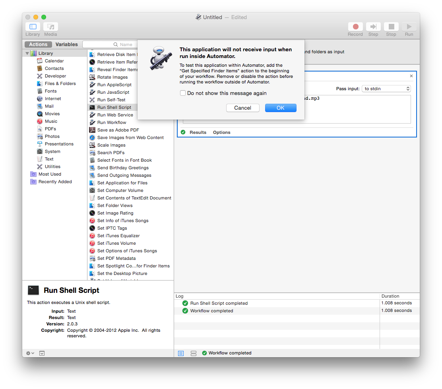Switch to the Actions tab

[38, 45]
